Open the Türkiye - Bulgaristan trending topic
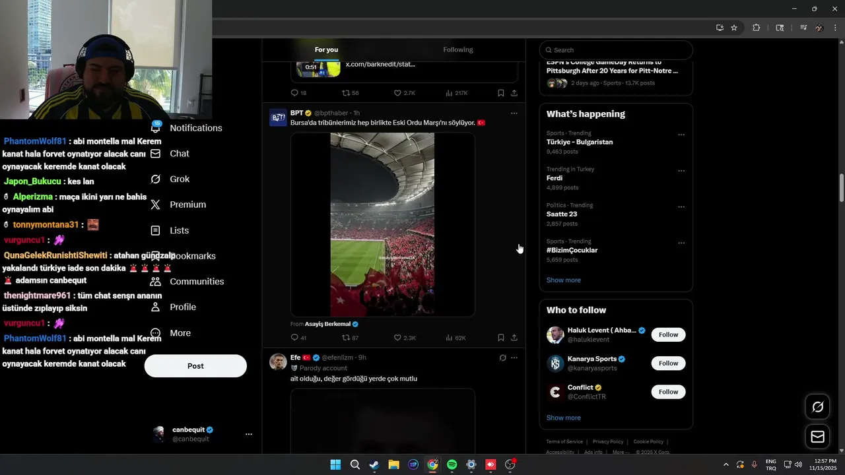 tap(580, 142)
